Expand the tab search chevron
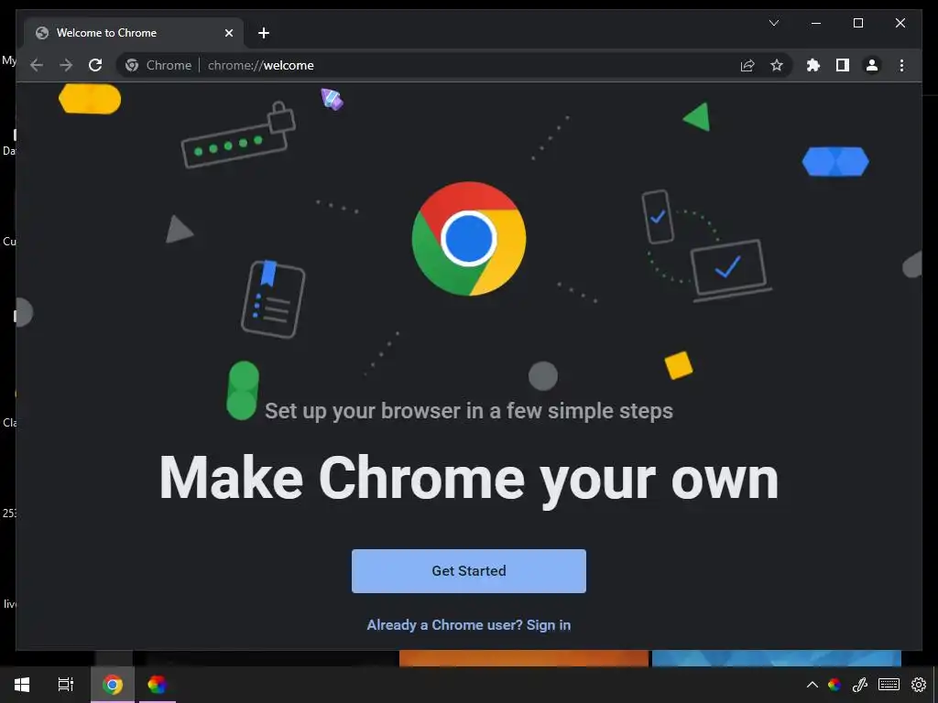The image size is (938, 703). coord(773,23)
